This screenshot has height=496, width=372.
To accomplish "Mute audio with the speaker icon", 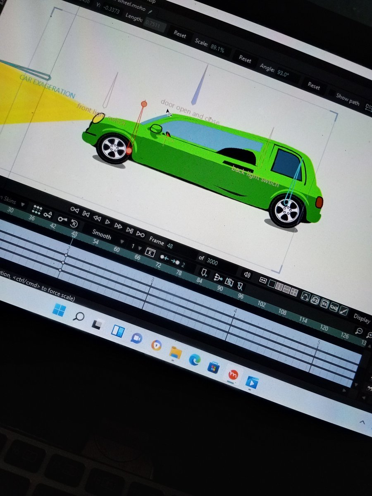I will [247, 275].
